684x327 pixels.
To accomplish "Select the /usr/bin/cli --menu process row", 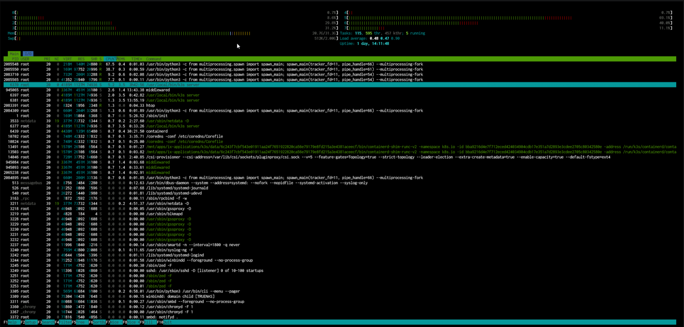I will pyautogui.click(x=340, y=291).
